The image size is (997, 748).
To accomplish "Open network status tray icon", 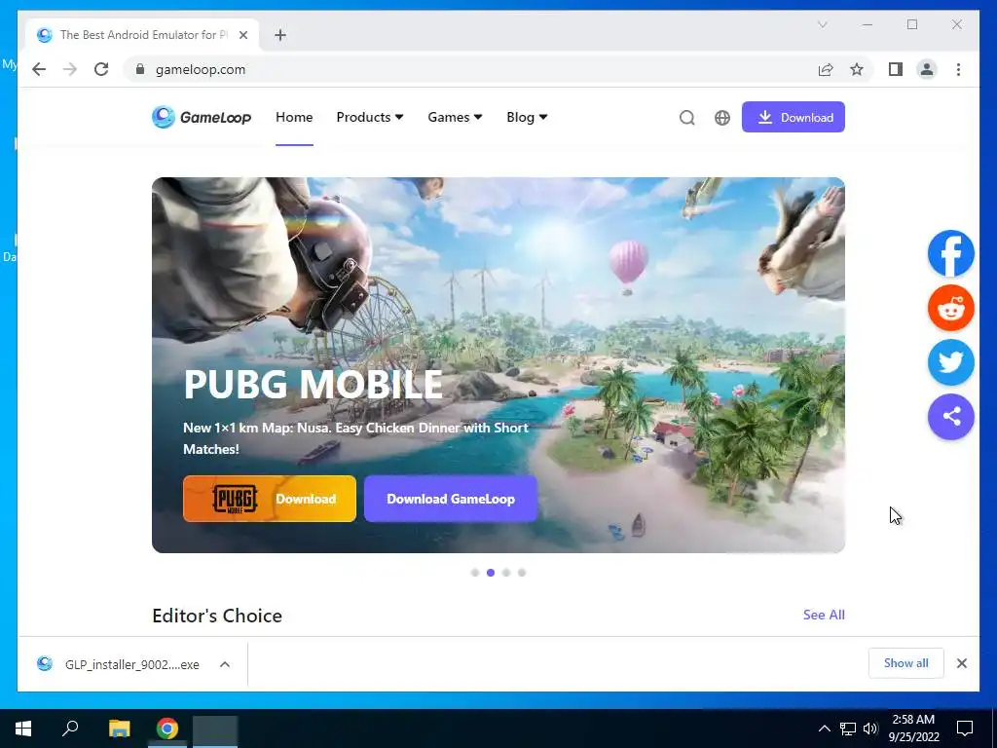I will click(x=848, y=729).
